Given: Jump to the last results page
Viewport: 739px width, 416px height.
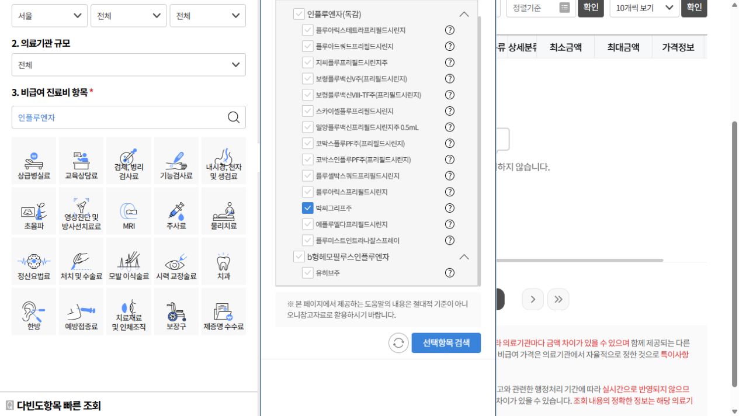Looking at the screenshot, I should point(559,299).
